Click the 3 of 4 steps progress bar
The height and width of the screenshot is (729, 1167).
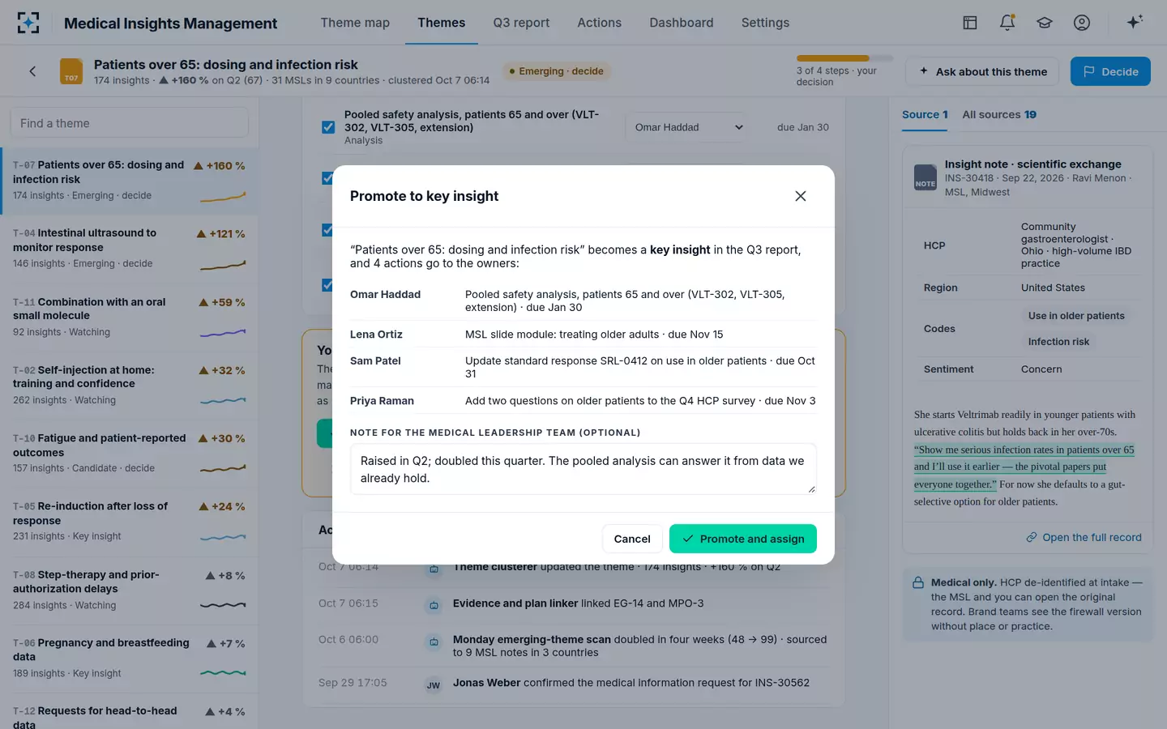844,58
